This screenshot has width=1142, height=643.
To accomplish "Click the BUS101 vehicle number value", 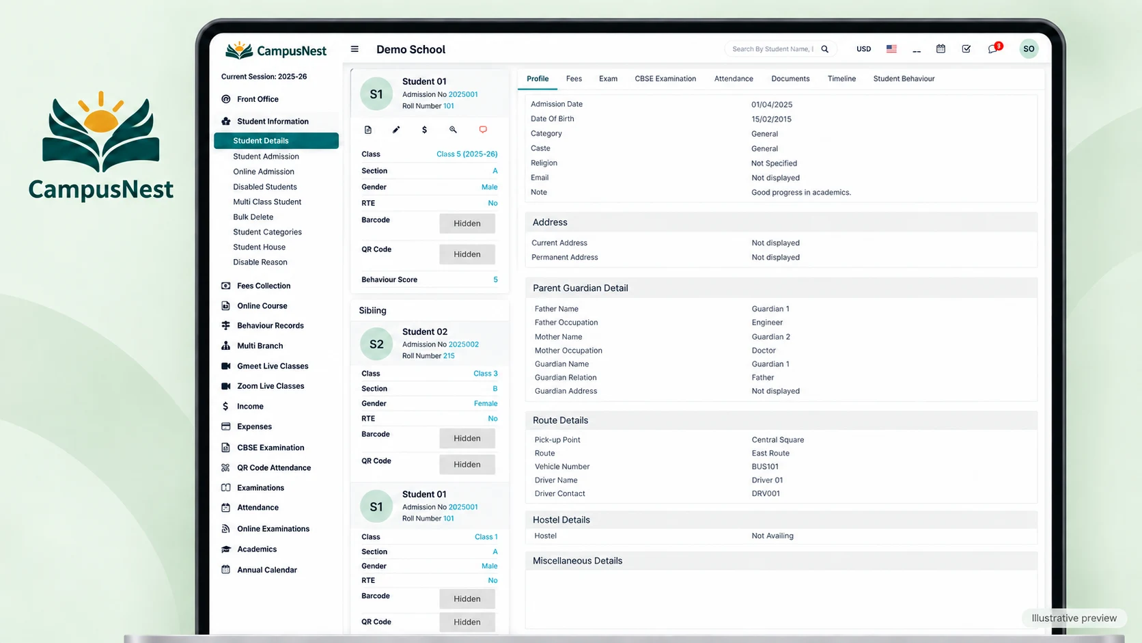I will 765,467.
